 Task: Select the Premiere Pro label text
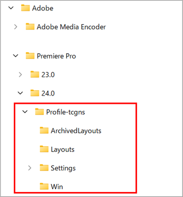tap(56, 56)
